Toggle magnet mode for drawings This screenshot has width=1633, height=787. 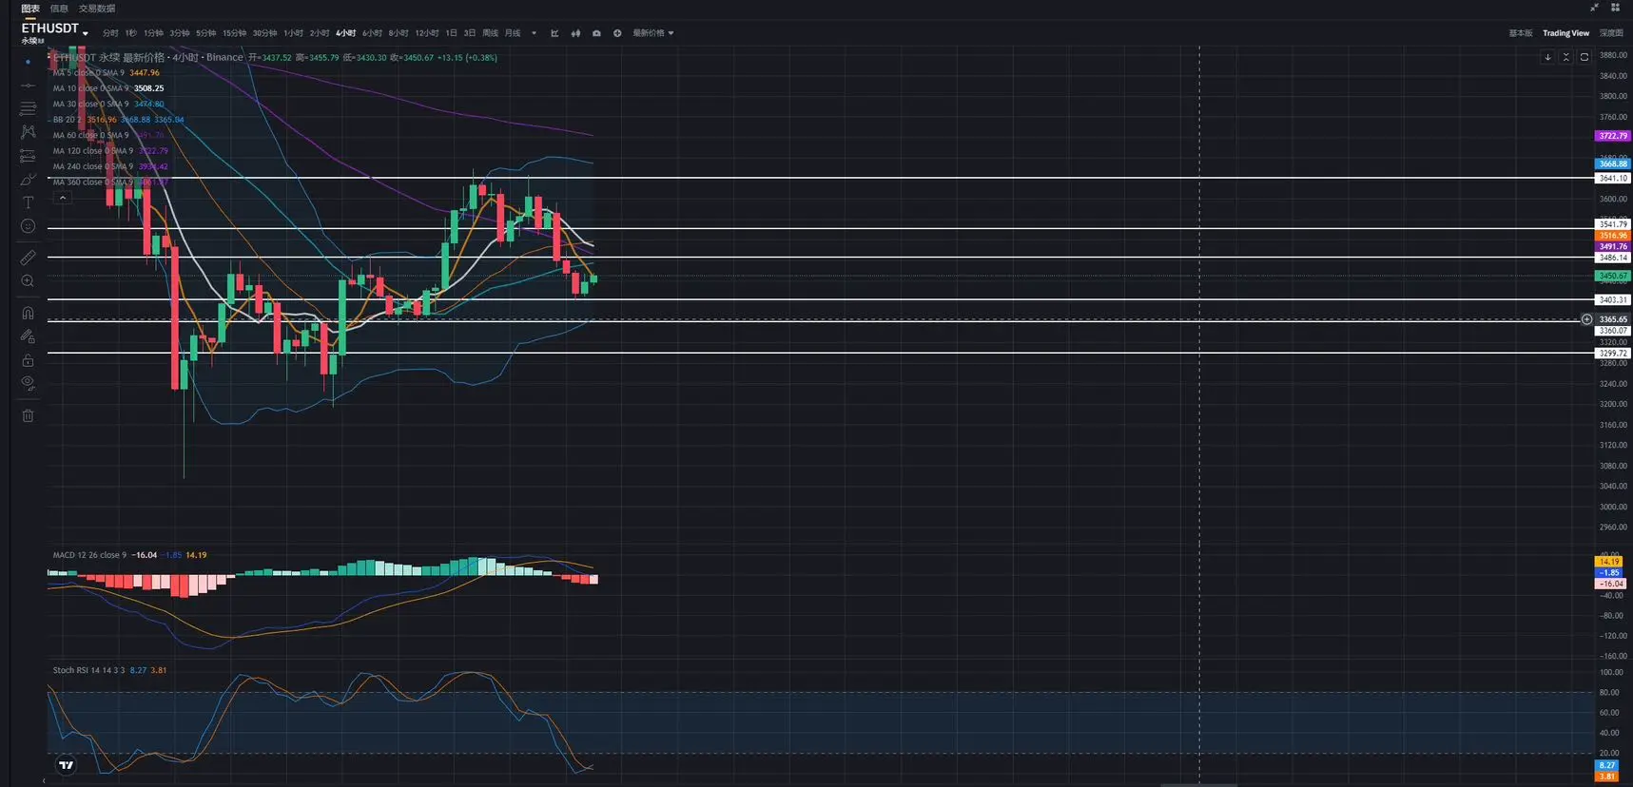click(28, 313)
